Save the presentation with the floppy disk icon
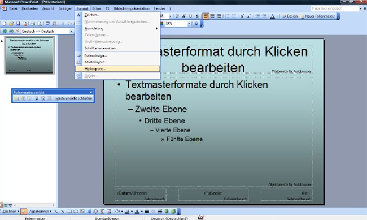Viewport: 367px width, 220px height. [x=18, y=24]
